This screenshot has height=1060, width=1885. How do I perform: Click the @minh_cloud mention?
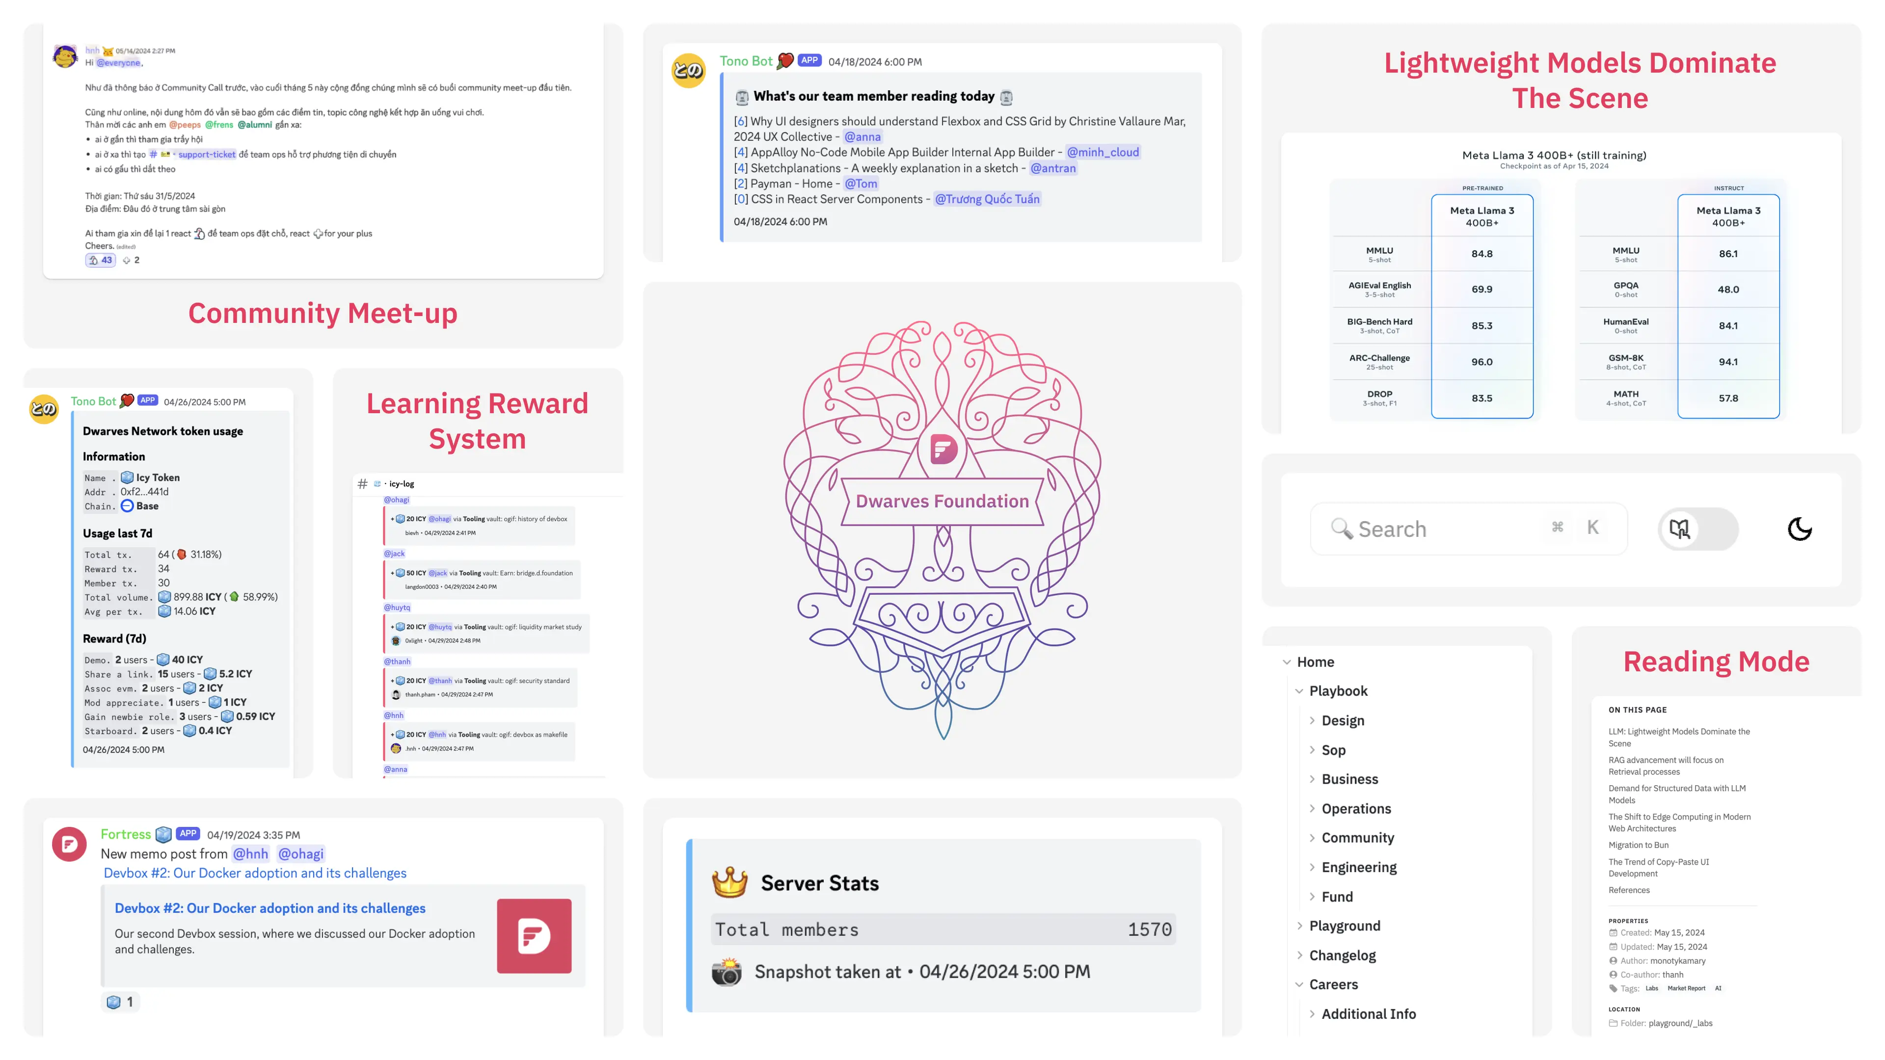click(x=1103, y=152)
